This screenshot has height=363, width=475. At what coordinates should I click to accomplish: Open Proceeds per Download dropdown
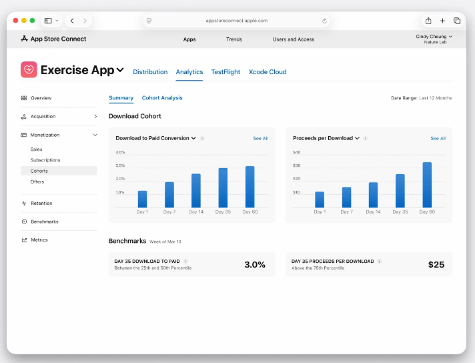pos(326,138)
